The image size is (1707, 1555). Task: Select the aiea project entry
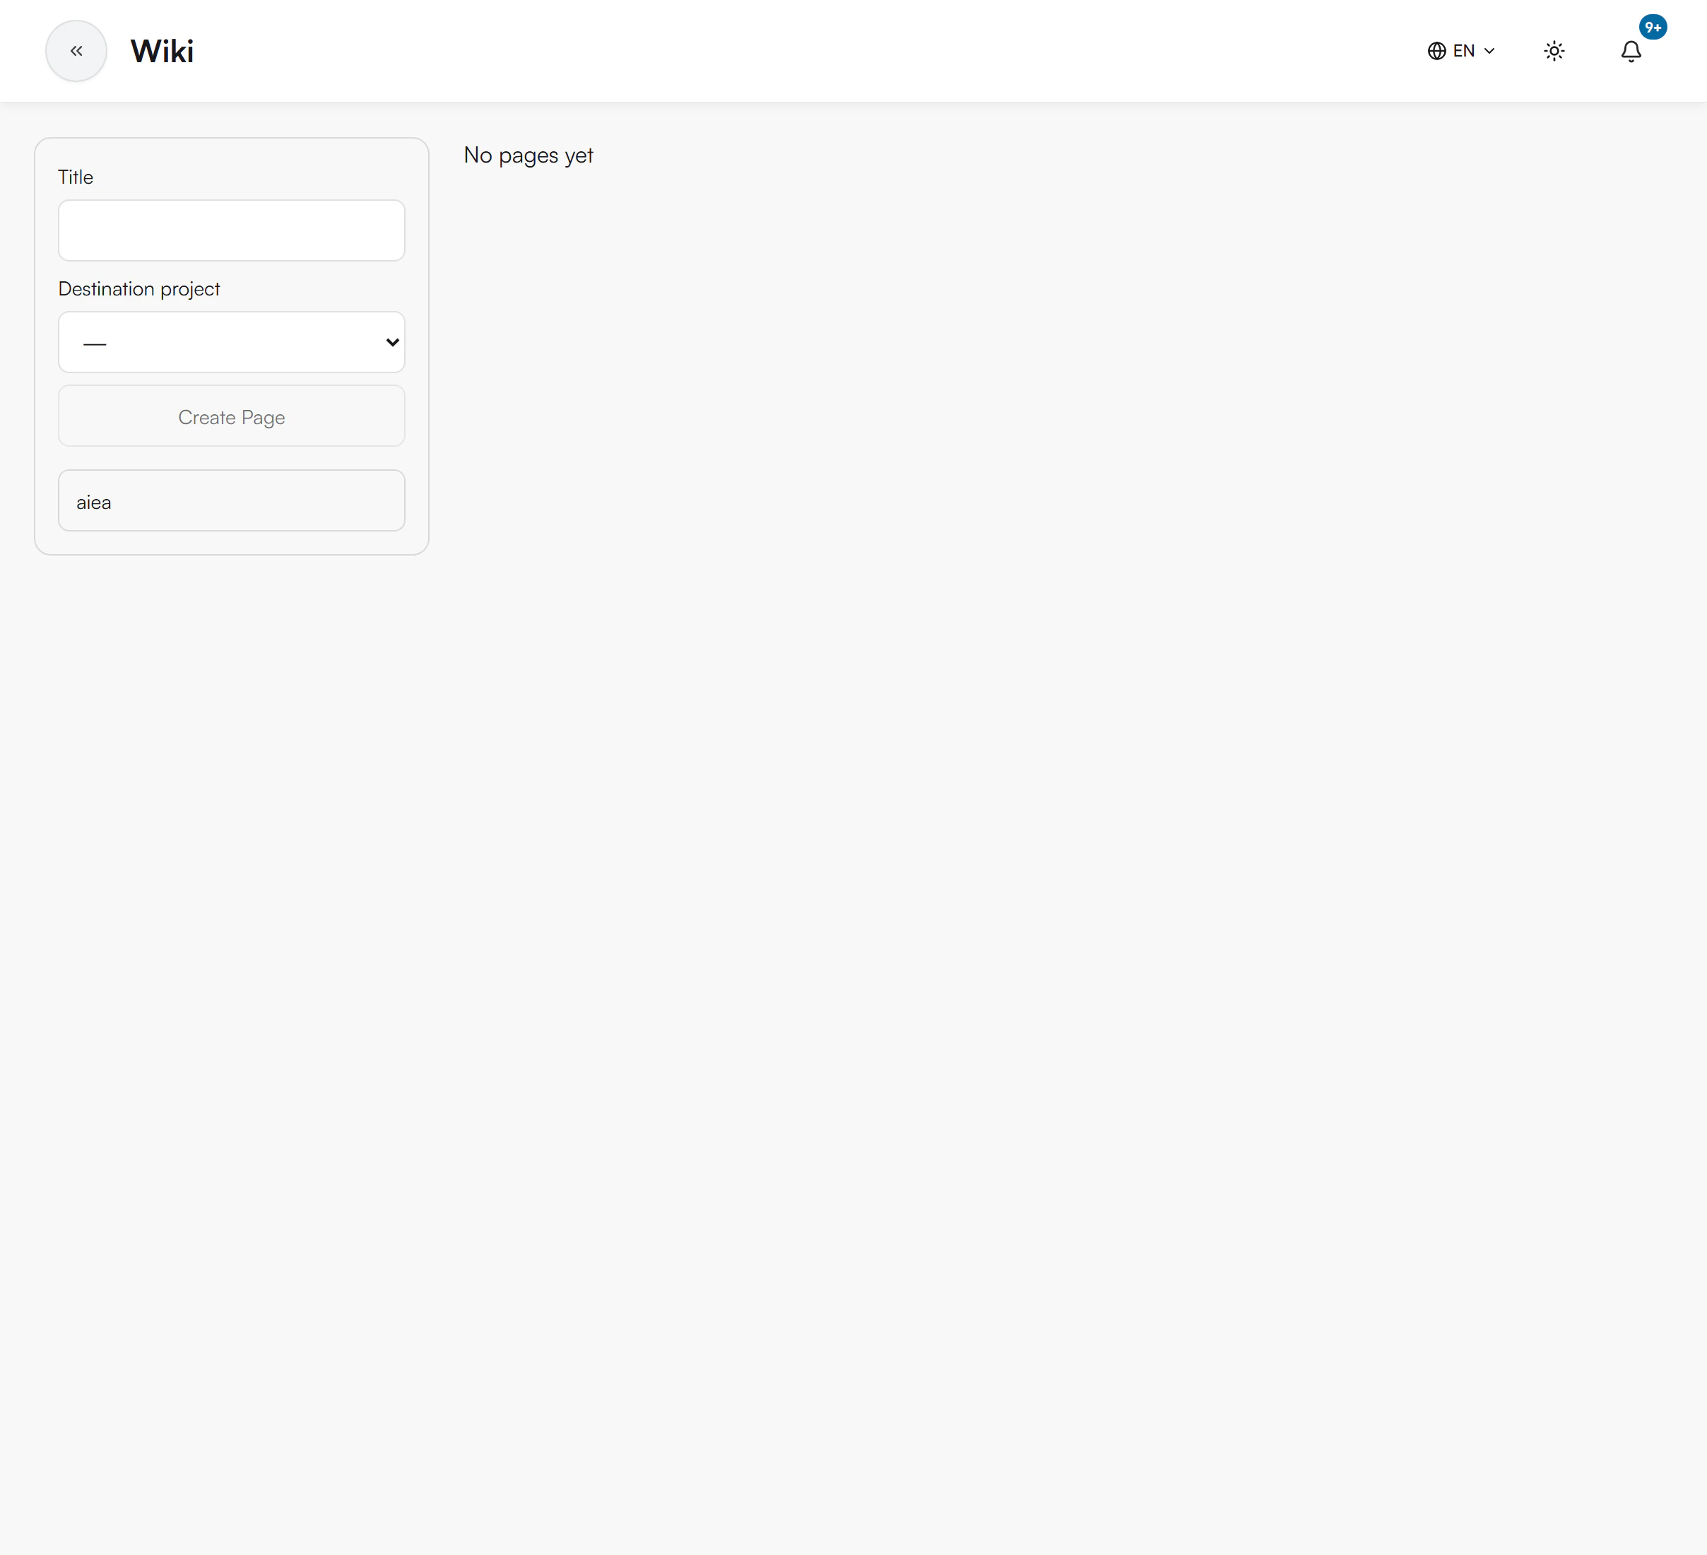pyautogui.click(x=231, y=500)
